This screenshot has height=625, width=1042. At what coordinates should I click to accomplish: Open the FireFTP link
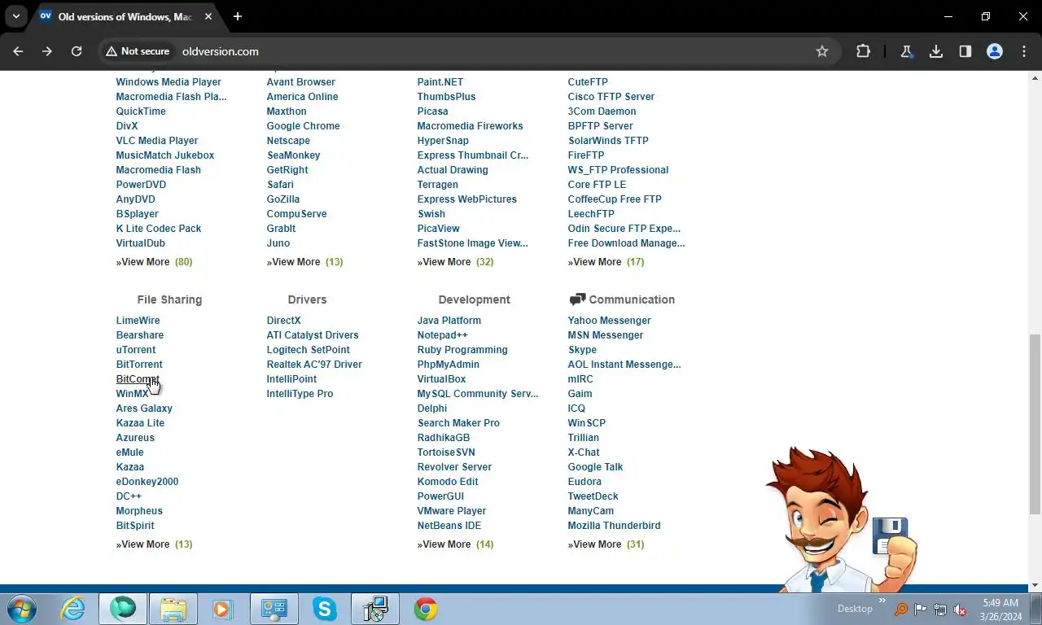coord(586,155)
